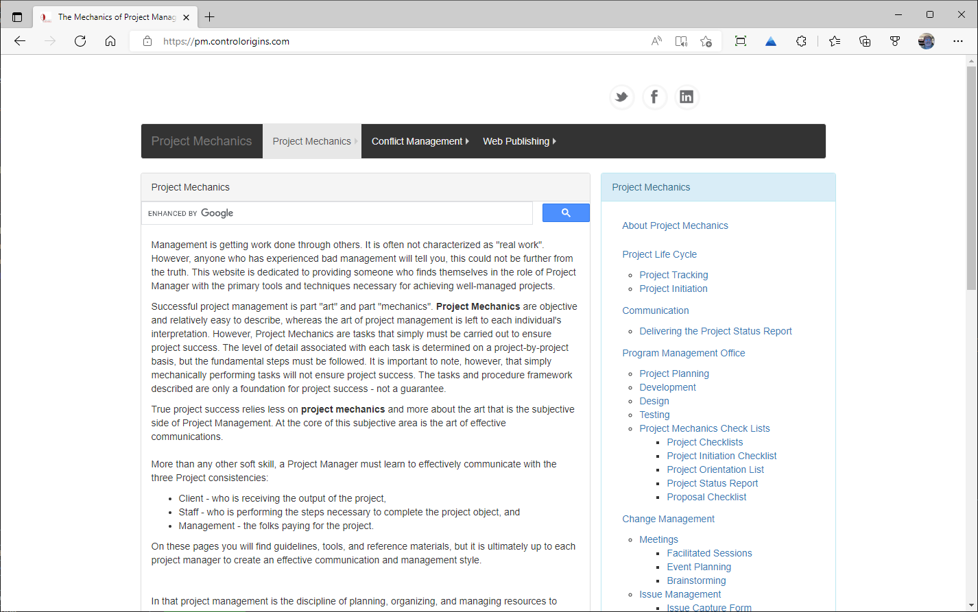Open a new browser tab

click(210, 17)
